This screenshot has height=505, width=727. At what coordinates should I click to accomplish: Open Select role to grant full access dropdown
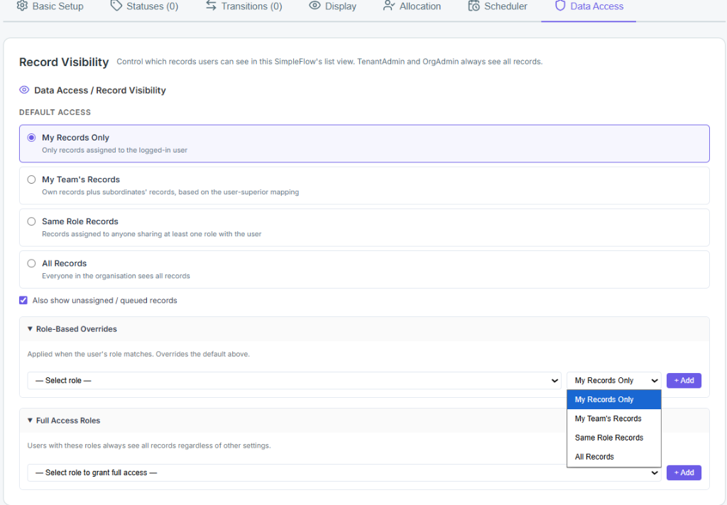[344, 472]
